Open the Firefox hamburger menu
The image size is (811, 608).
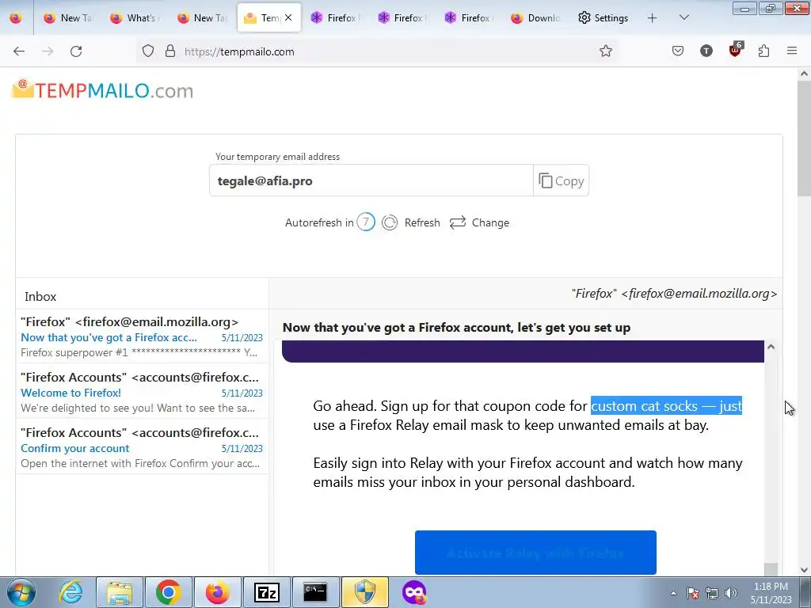(x=792, y=51)
